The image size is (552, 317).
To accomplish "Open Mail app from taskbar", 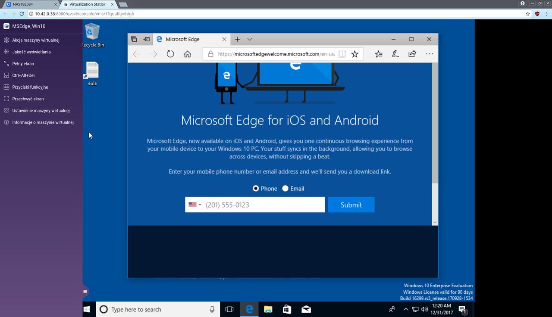I will pyautogui.click(x=306, y=309).
